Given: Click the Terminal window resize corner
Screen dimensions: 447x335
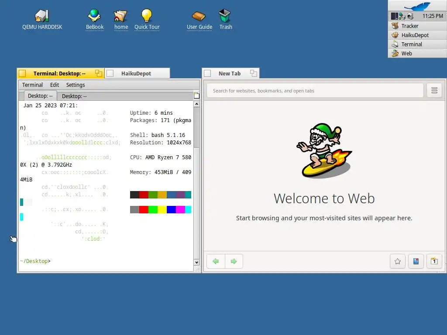Looking at the screenshot, I should [x=197, y=269].
